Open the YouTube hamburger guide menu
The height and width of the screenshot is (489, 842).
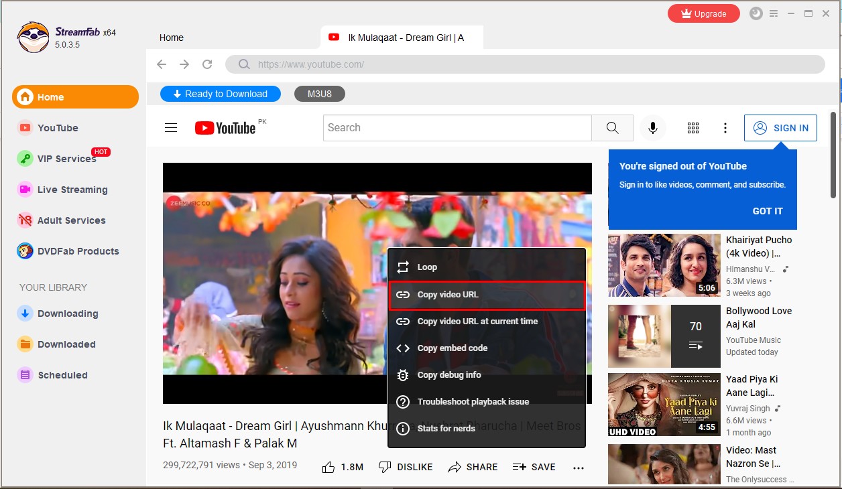(x=171, y=128)
